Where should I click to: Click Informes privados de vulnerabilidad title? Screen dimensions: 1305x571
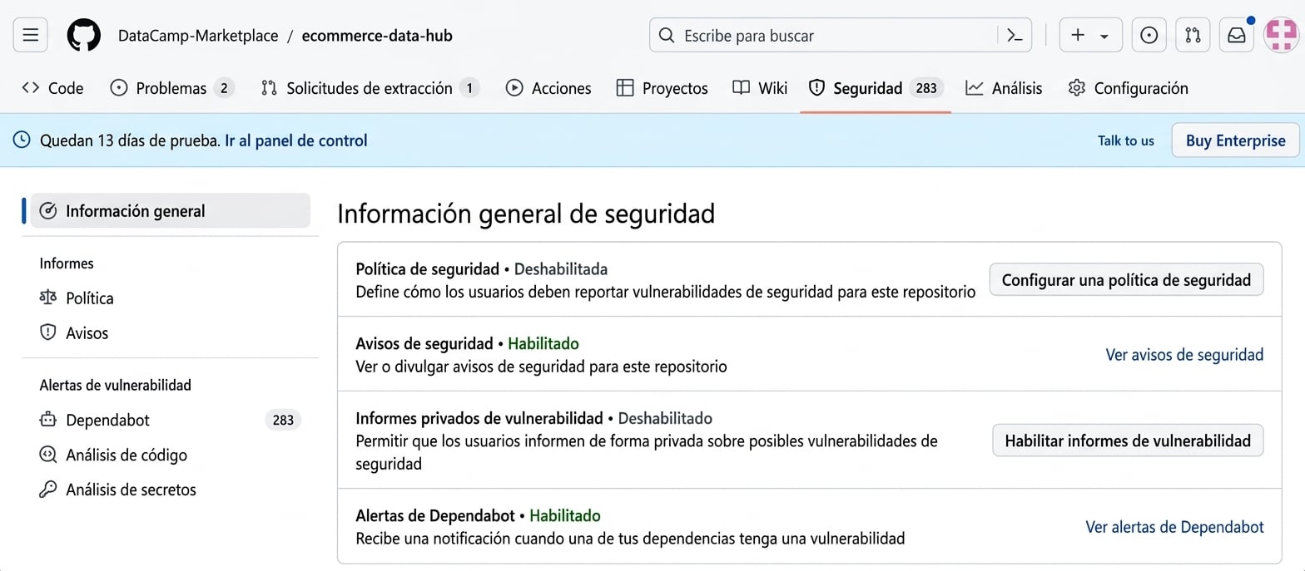point(479,418)
